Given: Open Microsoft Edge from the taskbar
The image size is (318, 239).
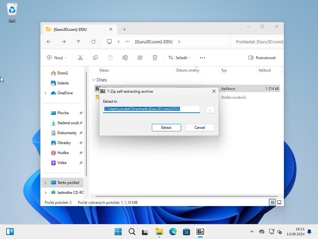Looking at the screenshot, I should [x=173, y=232].
